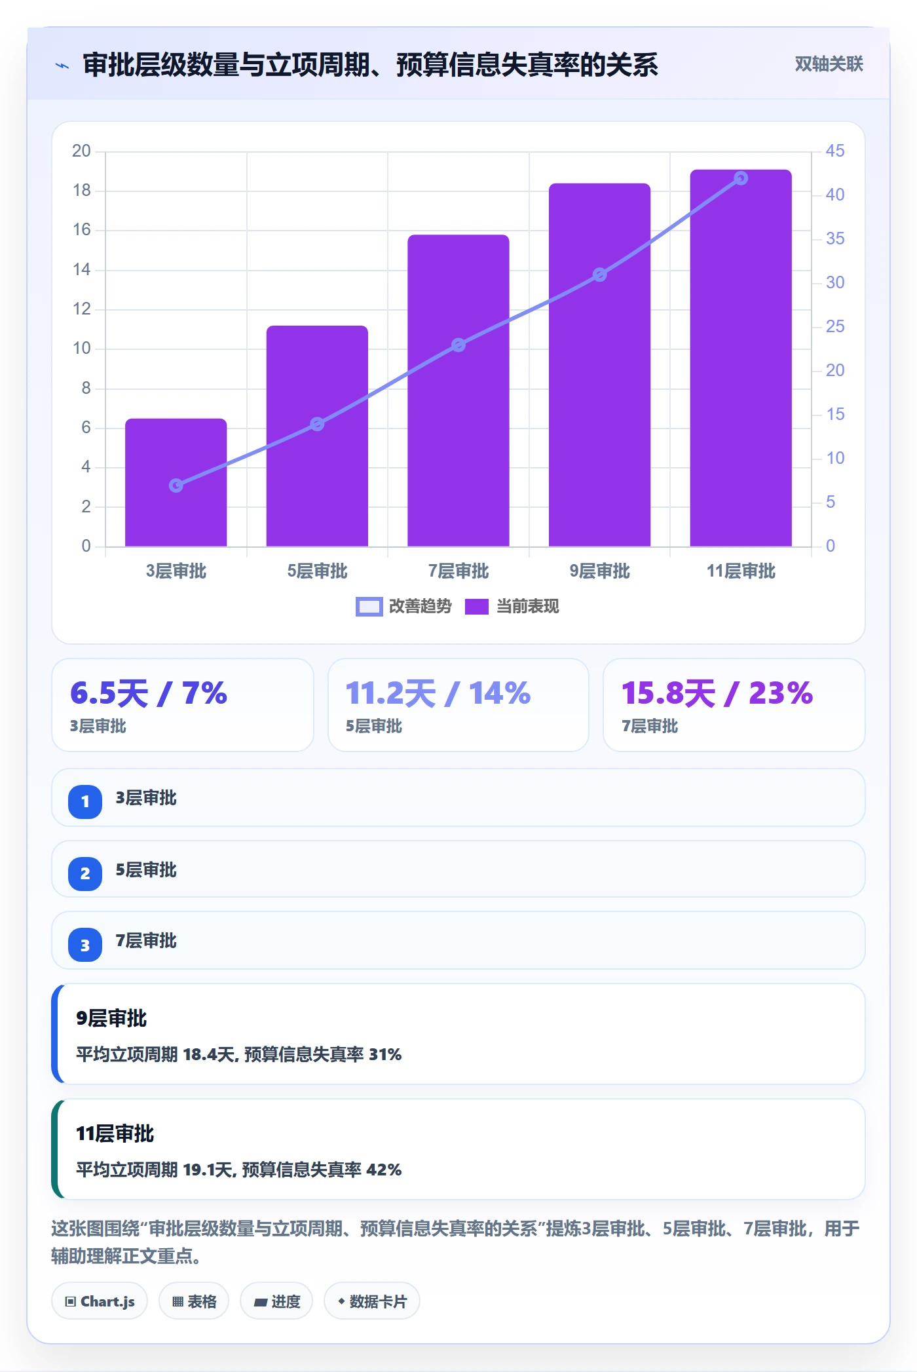Click the 双轴关联 badge in header
Image resolution: width=917 pixels, height=1372 pixels.
tap(829, 64)
